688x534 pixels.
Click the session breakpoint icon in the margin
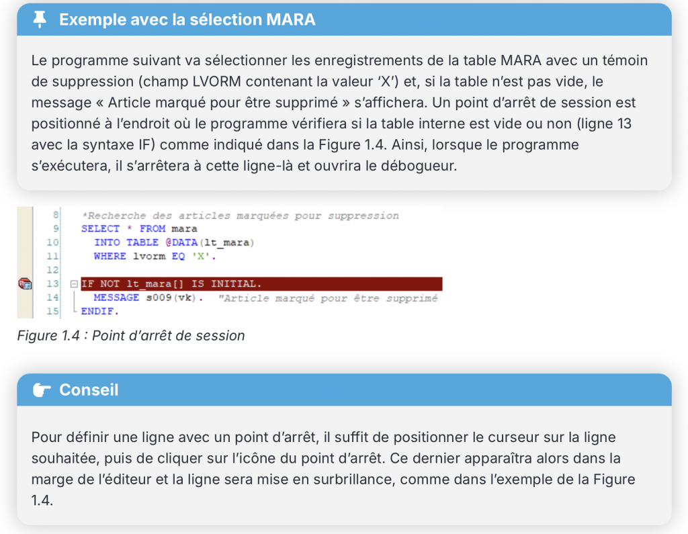[25, 283]
